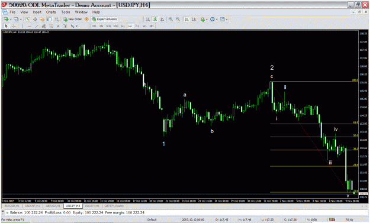
Task: Open the Insert menu
Action: 37,12
